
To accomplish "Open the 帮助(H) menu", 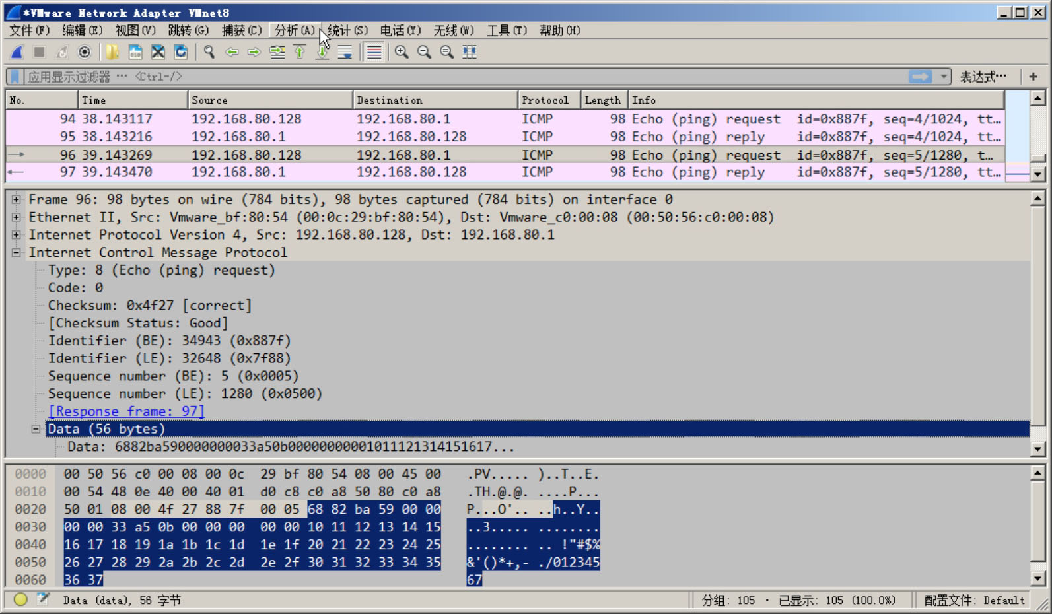I will coord(559,30).
